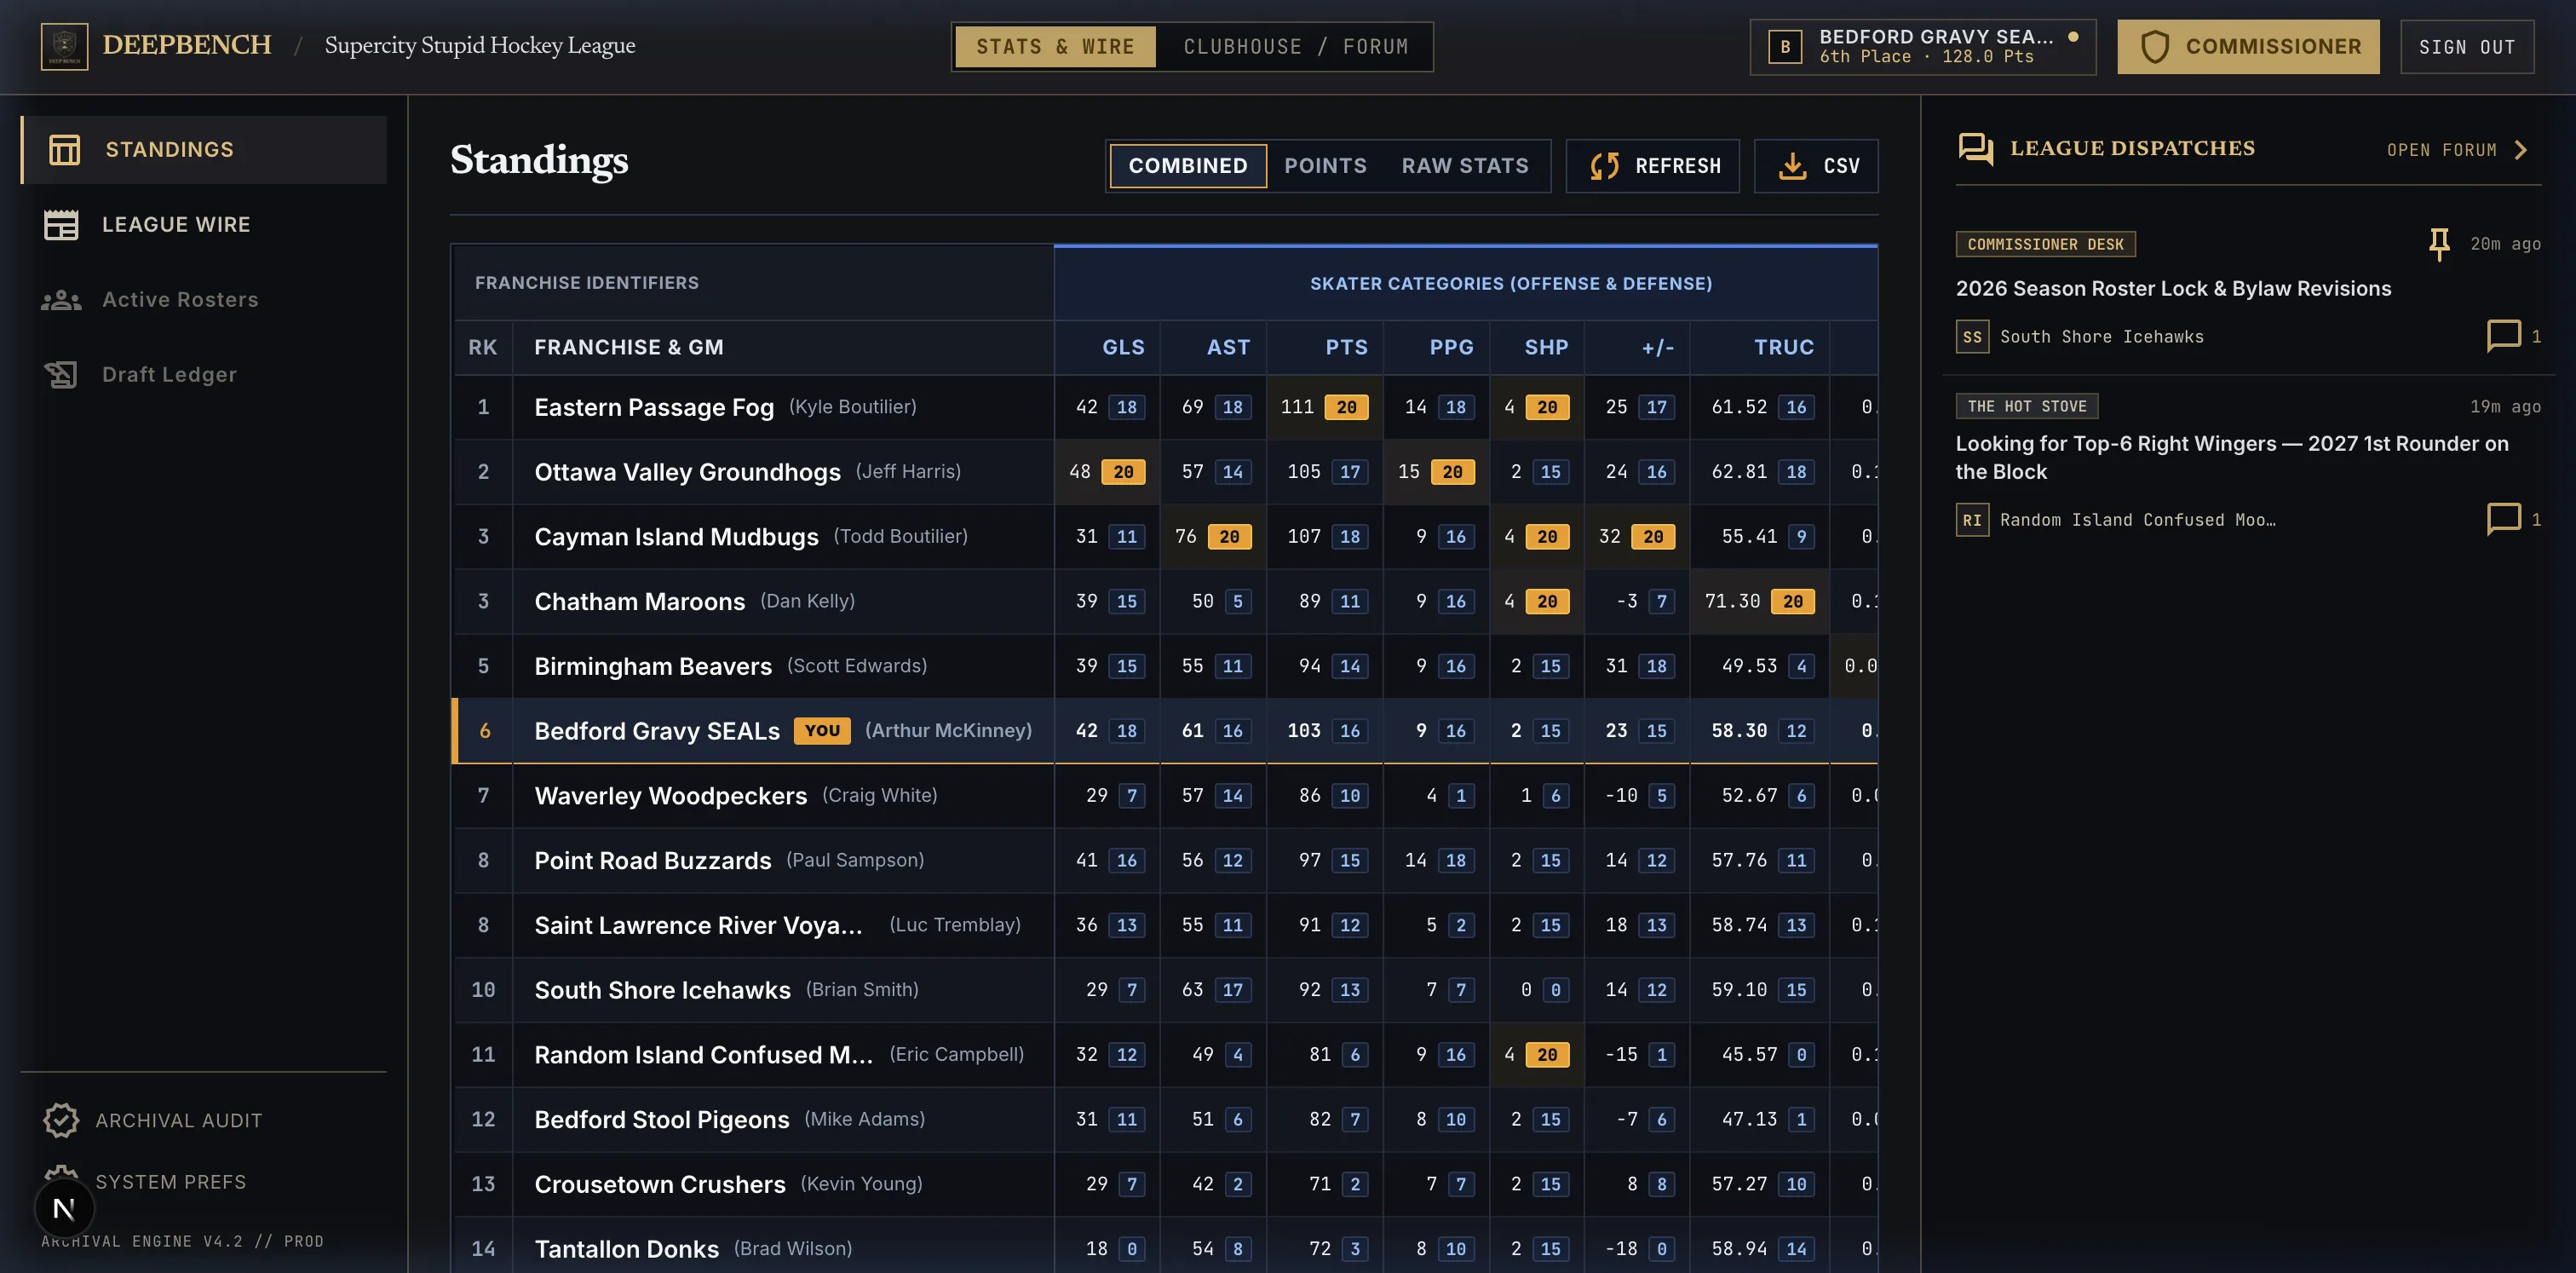The height and width of the screenshot is (1273, 2576).
Task: Click the League Dispatches chat icon
Action: (x=1975, y=149)
